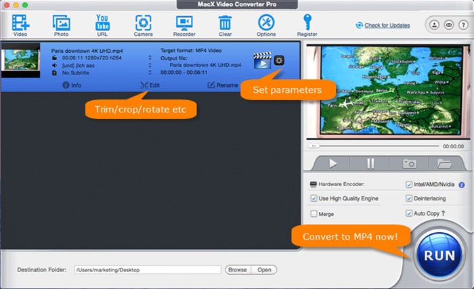The height and width of the screenshot is (289, 474).
Task: Click the Register key icon
Action: [307, 26]
